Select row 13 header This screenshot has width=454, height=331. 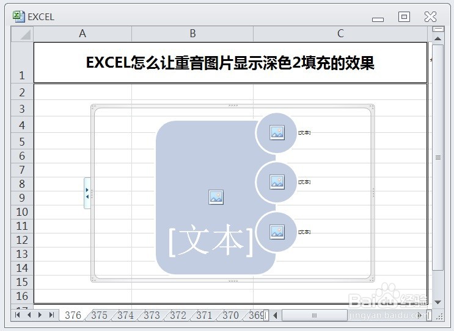pyautogui.click(x=22, y=254)
